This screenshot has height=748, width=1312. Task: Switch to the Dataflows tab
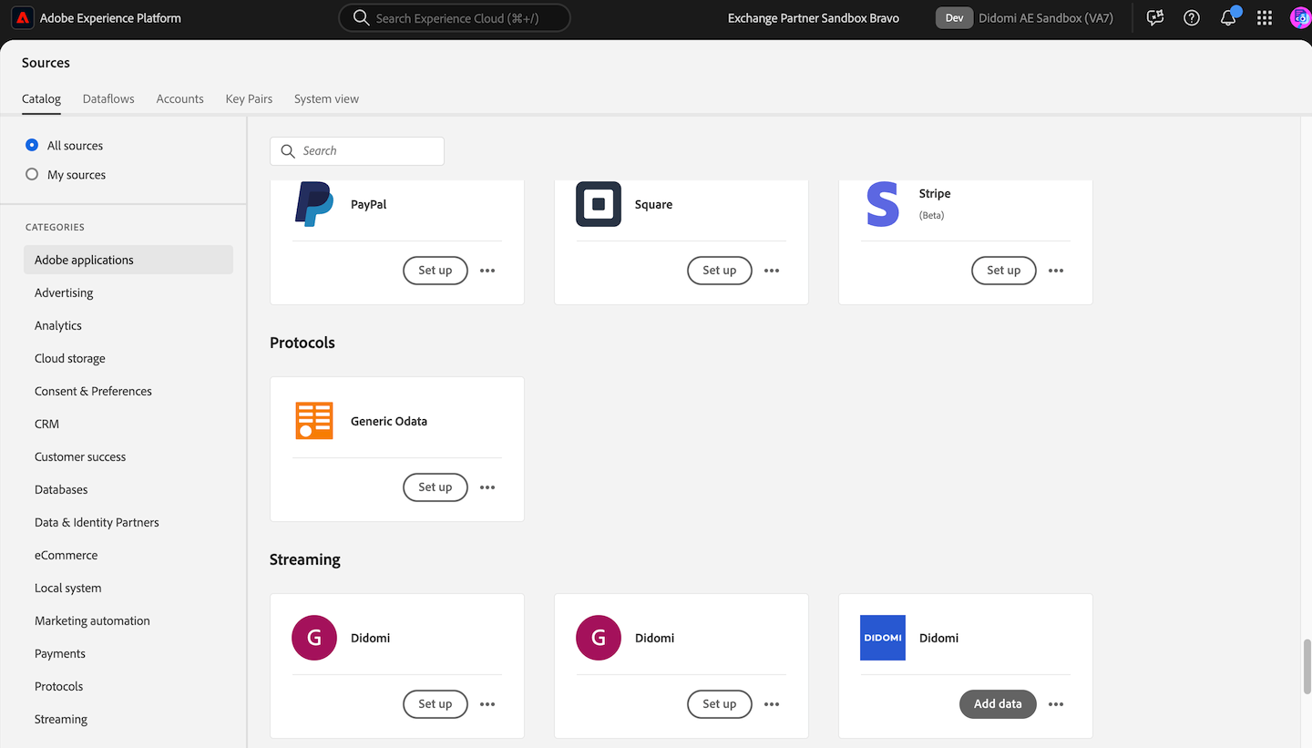point(108,98)
